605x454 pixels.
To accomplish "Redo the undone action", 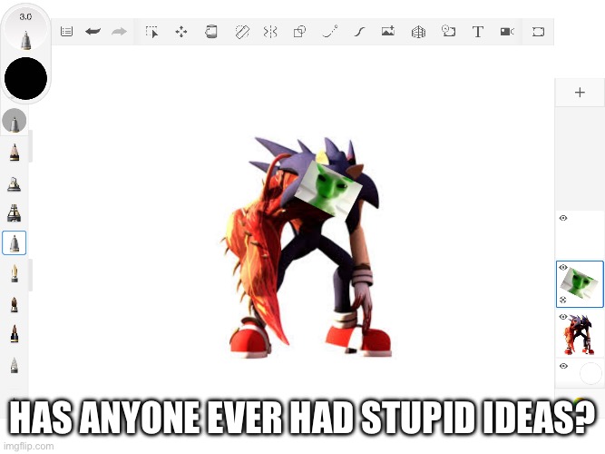I will click(119, 31).
